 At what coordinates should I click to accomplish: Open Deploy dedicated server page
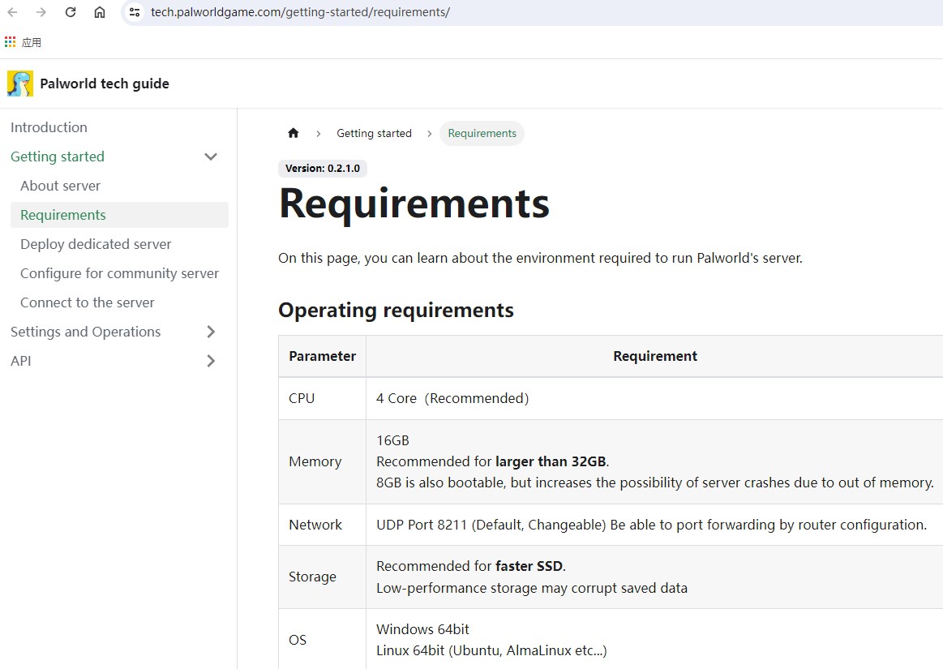(96, 244)
